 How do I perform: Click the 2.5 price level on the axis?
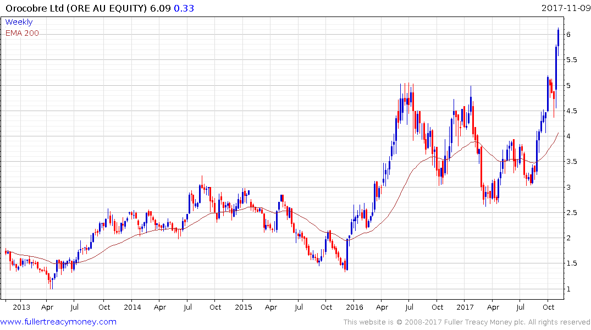[x=572, y=213]
